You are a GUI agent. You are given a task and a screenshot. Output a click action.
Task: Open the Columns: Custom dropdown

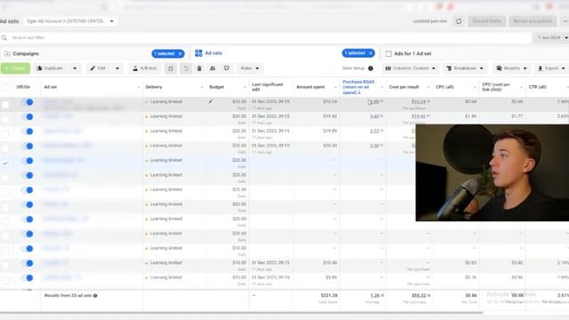411,68
